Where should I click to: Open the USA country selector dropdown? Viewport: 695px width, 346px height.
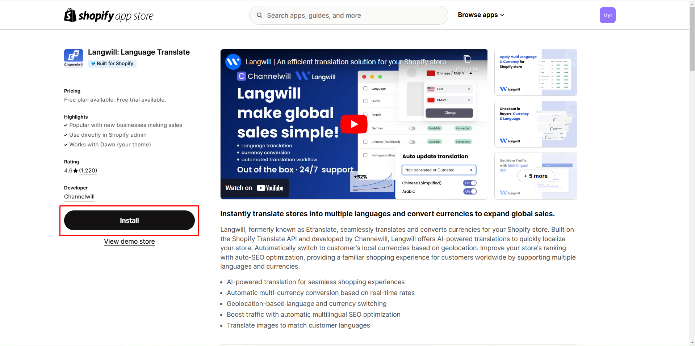pos(449,89)
